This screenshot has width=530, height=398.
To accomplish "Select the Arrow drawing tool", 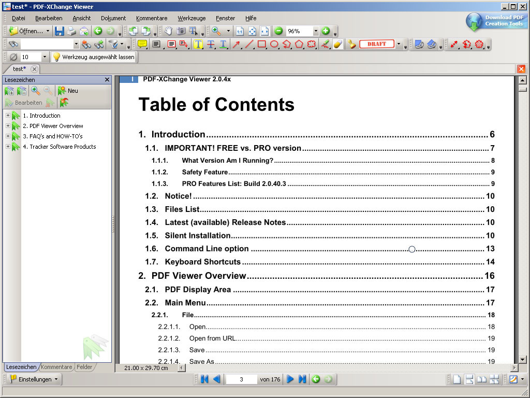I will (x=236, y=44).
